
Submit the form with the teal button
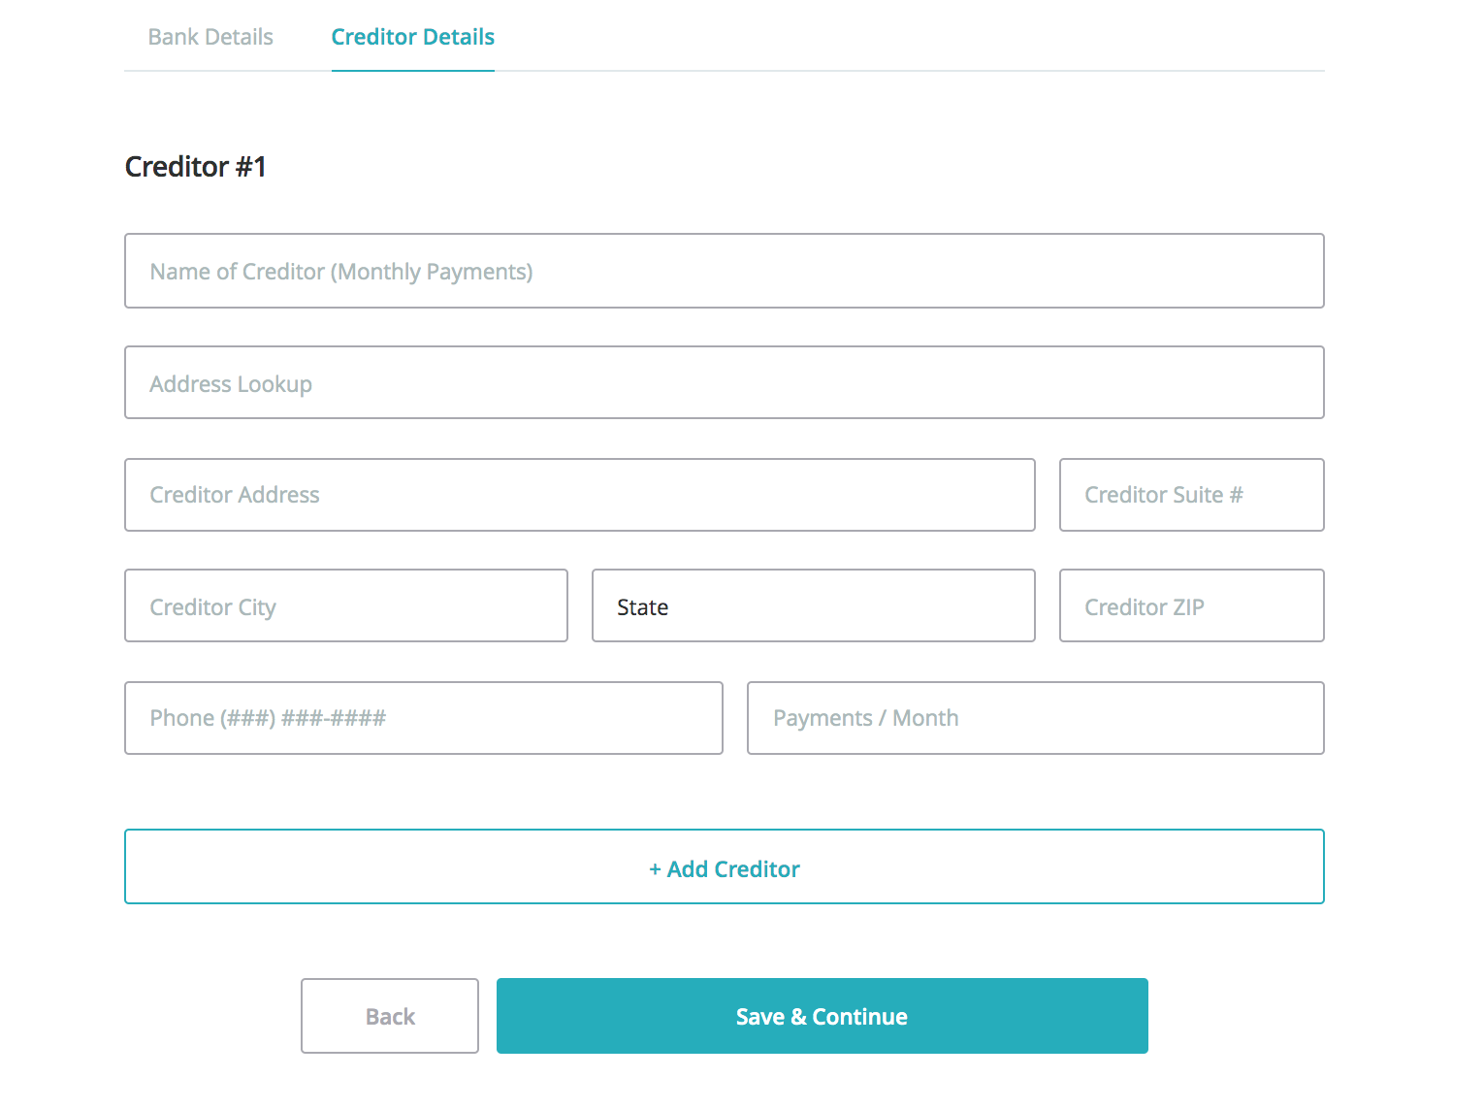[x=822, y=1016]
